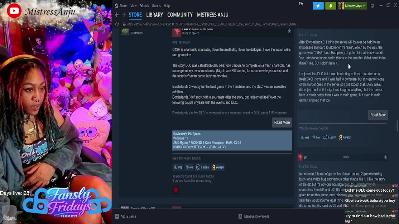
Task: Click the page scrollbar thumb on the right
Action: point(397,127)
